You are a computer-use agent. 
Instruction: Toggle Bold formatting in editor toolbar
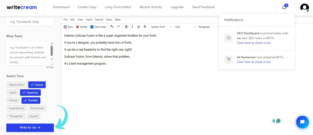126,27
